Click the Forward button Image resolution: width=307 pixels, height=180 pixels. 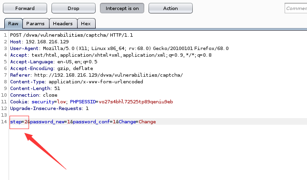25,8
